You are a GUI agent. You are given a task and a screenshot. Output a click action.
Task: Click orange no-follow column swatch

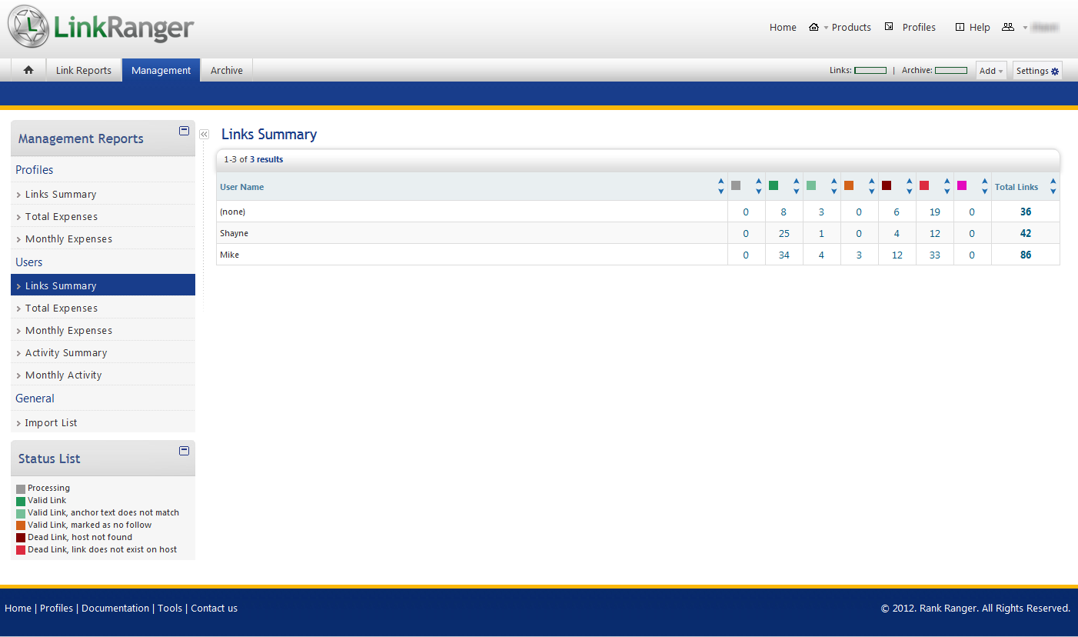point(849,185)
